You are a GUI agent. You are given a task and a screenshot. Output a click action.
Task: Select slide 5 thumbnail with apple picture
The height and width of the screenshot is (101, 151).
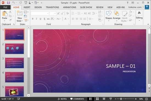[15, 91]
